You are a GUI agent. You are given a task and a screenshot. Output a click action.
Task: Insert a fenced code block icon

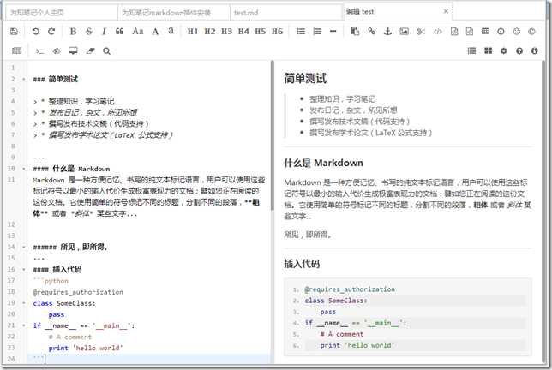coord(470,32)
